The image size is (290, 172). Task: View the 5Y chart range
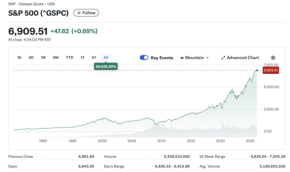click(x=94, y=58)
